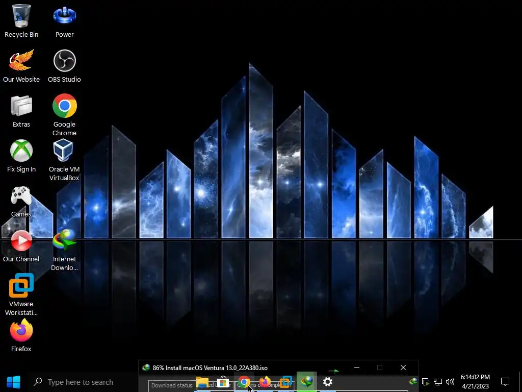Viewport: 522px width, 392px height.
Task: Open Settings gear in the taskbar
Action: (x=328, y=382)
